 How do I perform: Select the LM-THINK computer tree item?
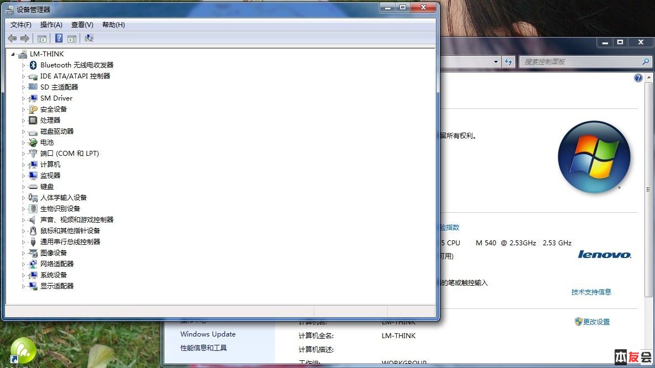(47, 54)
